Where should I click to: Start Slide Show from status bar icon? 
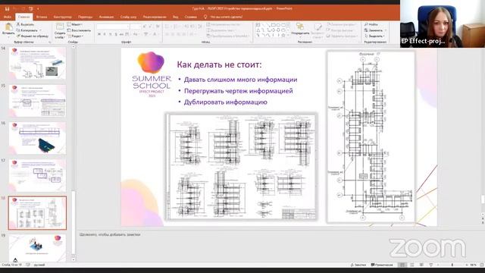pyautogui.click(x=431, y=265)
